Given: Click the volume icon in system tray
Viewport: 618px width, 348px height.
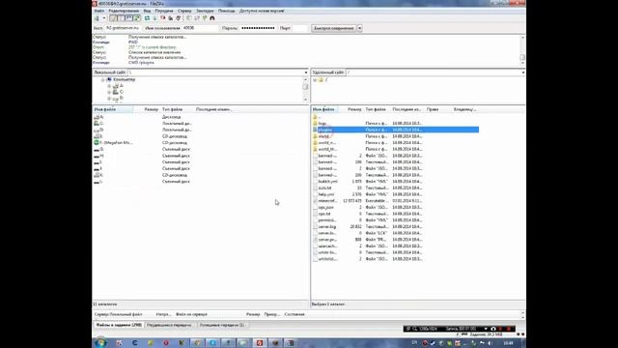Looking at the screenshot, I should point(490,343).
